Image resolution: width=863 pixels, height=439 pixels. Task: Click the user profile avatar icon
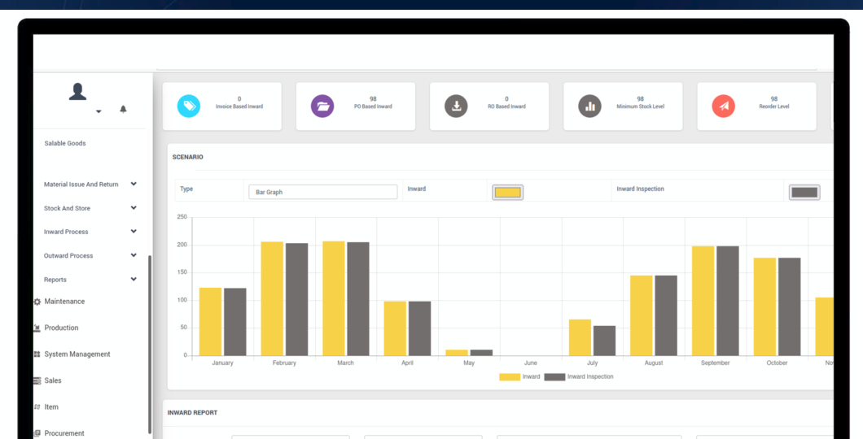tap(77, 92)
